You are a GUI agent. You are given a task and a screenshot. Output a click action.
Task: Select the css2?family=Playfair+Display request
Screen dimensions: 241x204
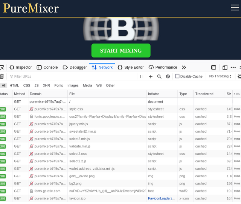pyautogui.click(x=120, y=116)
